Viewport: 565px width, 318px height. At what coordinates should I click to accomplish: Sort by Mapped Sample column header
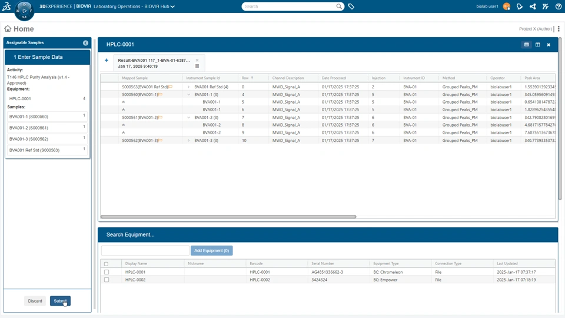coord(135,78)
